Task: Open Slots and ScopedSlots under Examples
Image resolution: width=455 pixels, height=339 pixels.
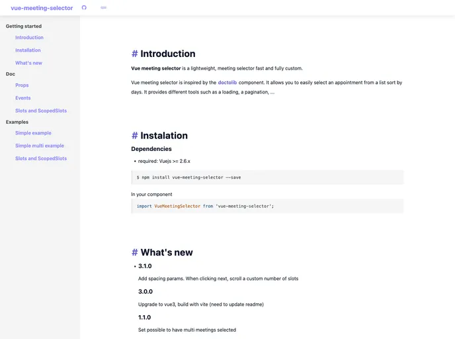Action: point(41,158)
